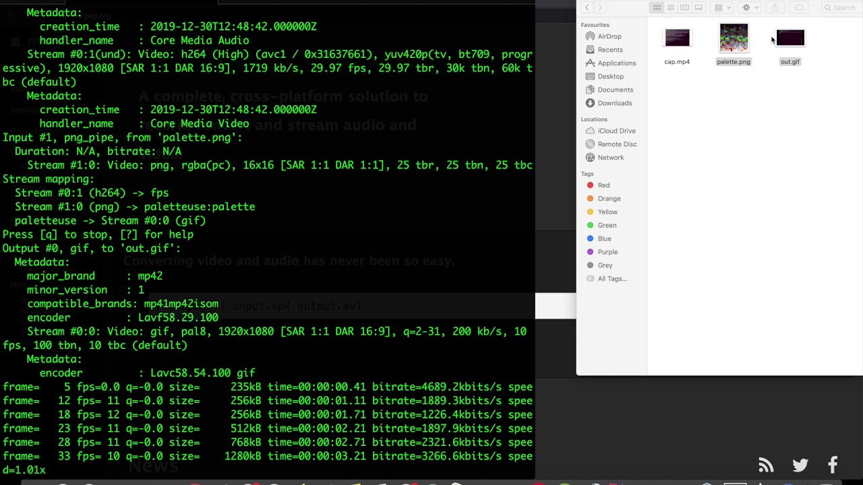Click terminal text "compatible_brands: mp41mp42isom"
863x485 pixels.
pyautogui.click(x=123, y=304)
